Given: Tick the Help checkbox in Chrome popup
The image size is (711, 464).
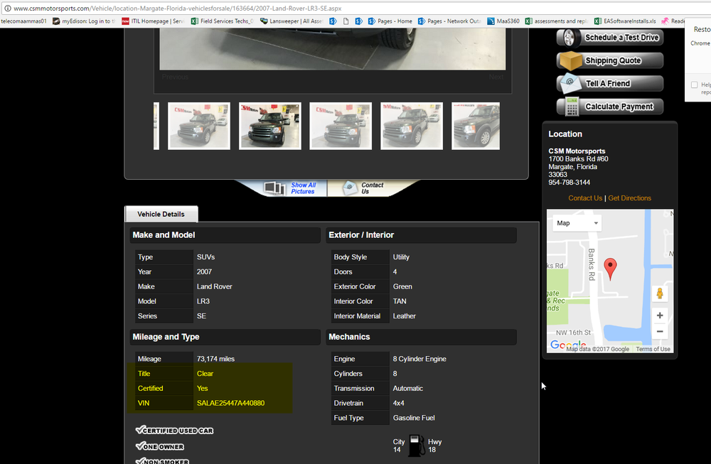Looking at the screenshot, I should tap(694, 85).
